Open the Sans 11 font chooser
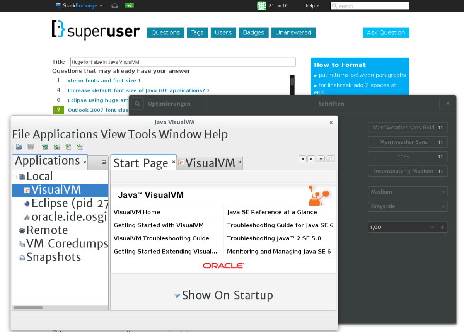Screen dimensions: 464x332 408,157
